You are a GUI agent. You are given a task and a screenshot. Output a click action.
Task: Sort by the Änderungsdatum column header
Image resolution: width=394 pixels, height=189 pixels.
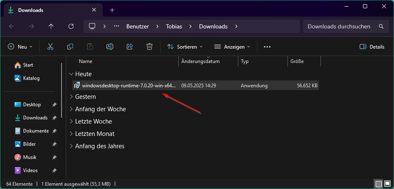click(201, 61)
